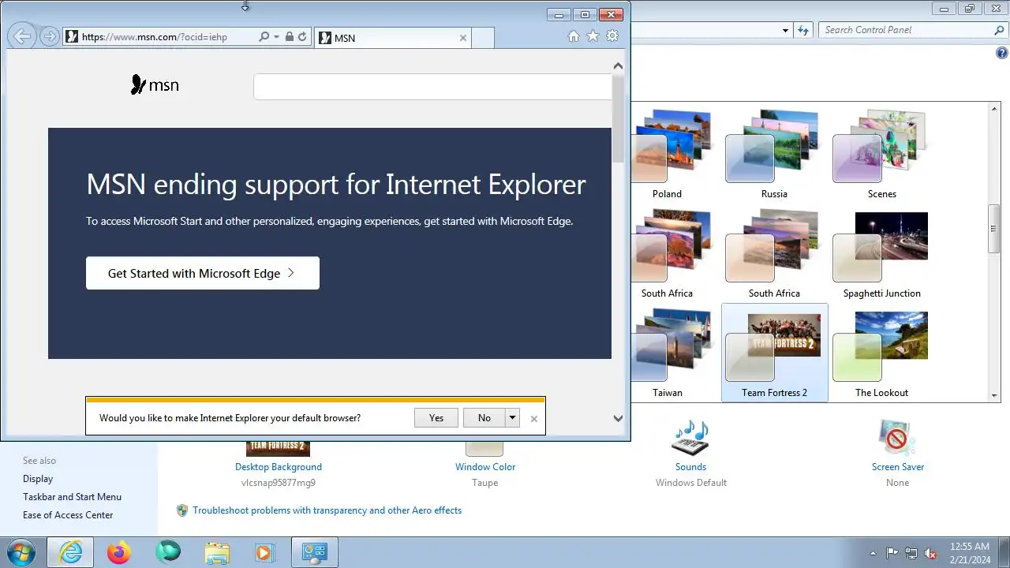This screenshot has width=1010, height=568.
Task: Launch Firefox from the taskbar
Action: pyautogui.click(x=118, y=552)
